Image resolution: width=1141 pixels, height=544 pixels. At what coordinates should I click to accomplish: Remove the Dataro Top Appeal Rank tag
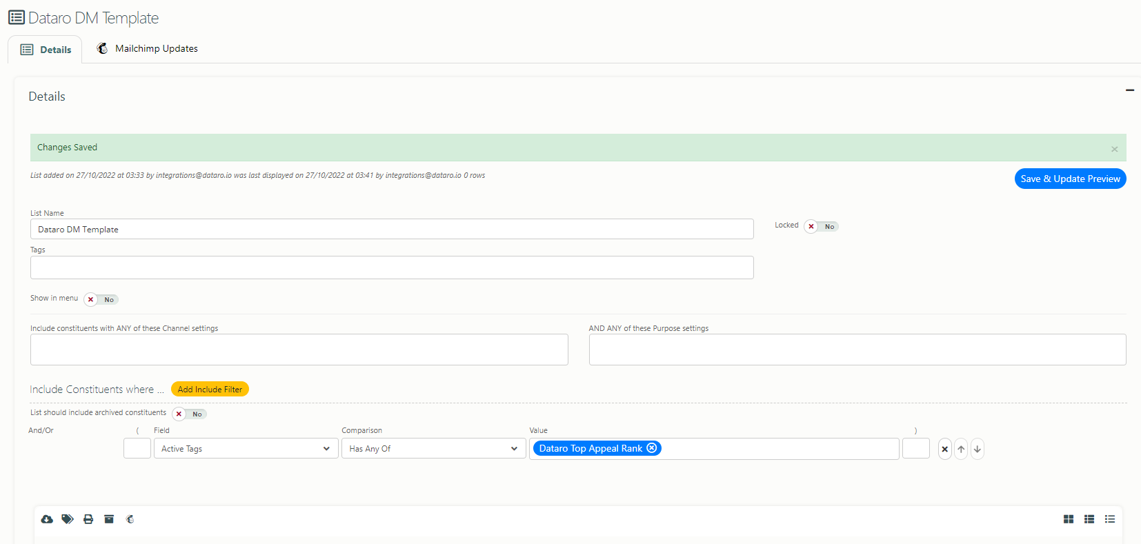point(652,448)
